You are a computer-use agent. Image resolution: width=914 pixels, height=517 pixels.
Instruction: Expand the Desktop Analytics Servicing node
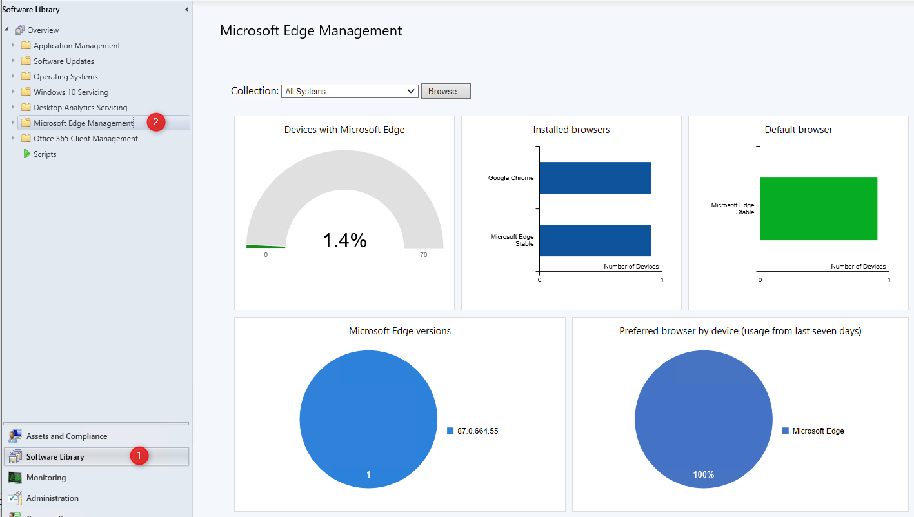(12, 107)
